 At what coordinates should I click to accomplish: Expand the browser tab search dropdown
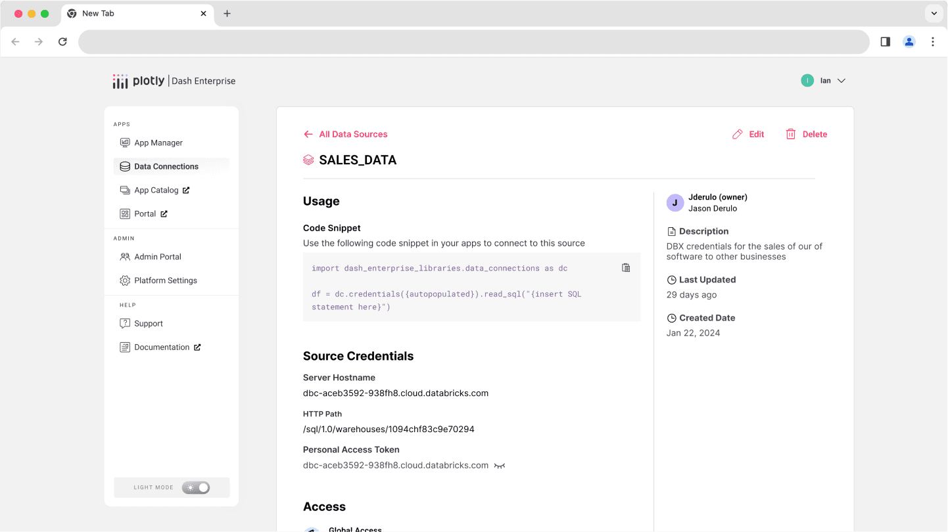(934, 13)
